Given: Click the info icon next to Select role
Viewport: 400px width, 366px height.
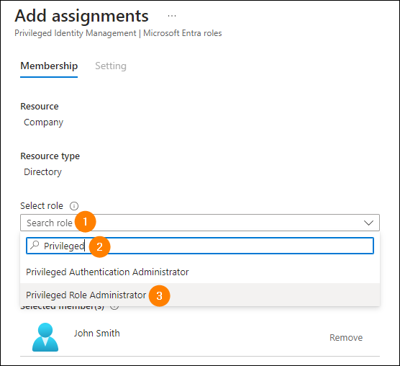Looking at the screenshot, I should tap(74, 206).
